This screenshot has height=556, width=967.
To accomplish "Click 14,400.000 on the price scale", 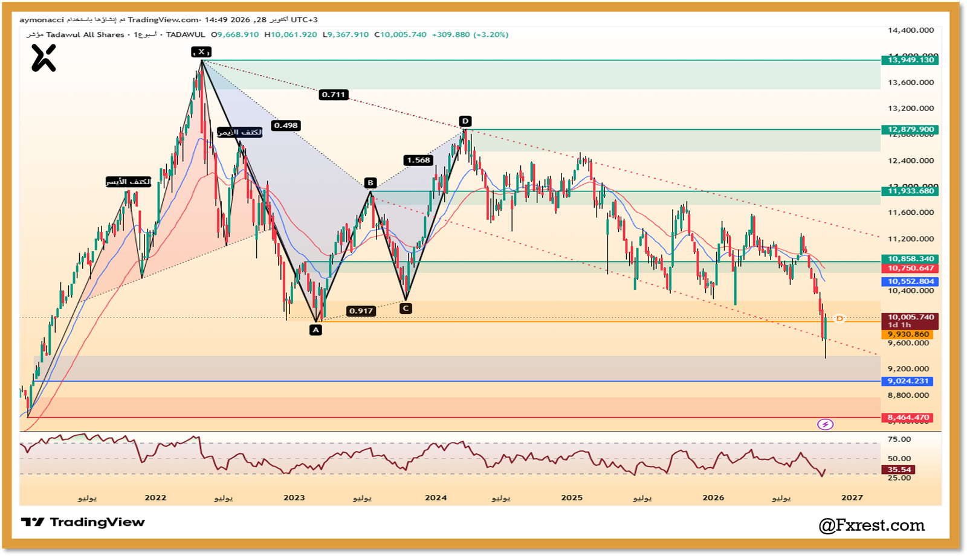I will coord(911,30).
